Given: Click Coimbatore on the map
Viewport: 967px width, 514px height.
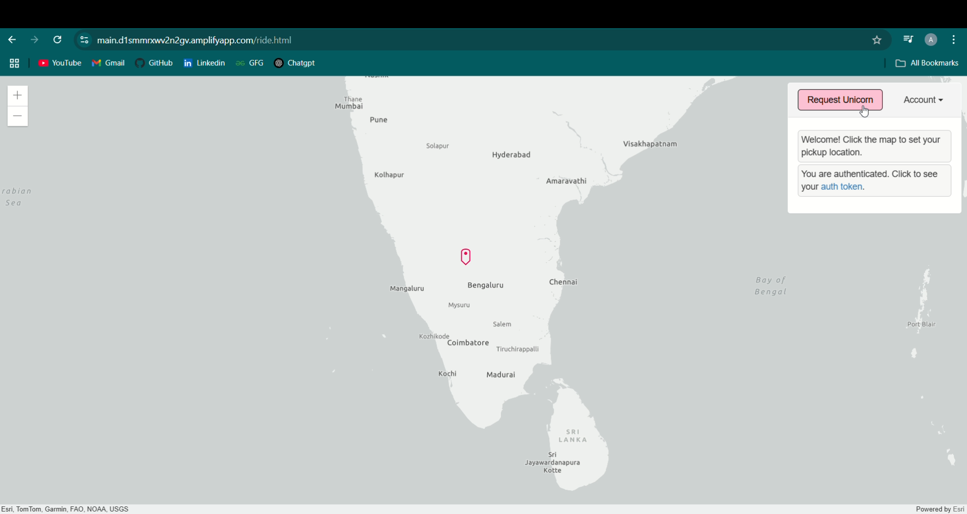Looking at the screenshot, I should pos(468,343).
